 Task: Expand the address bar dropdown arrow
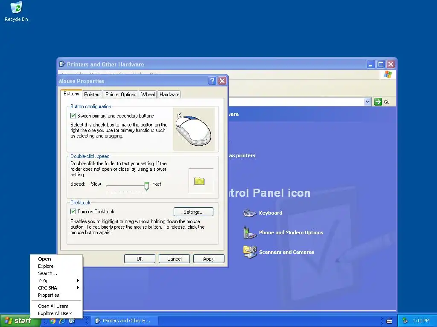pos(367,102)
